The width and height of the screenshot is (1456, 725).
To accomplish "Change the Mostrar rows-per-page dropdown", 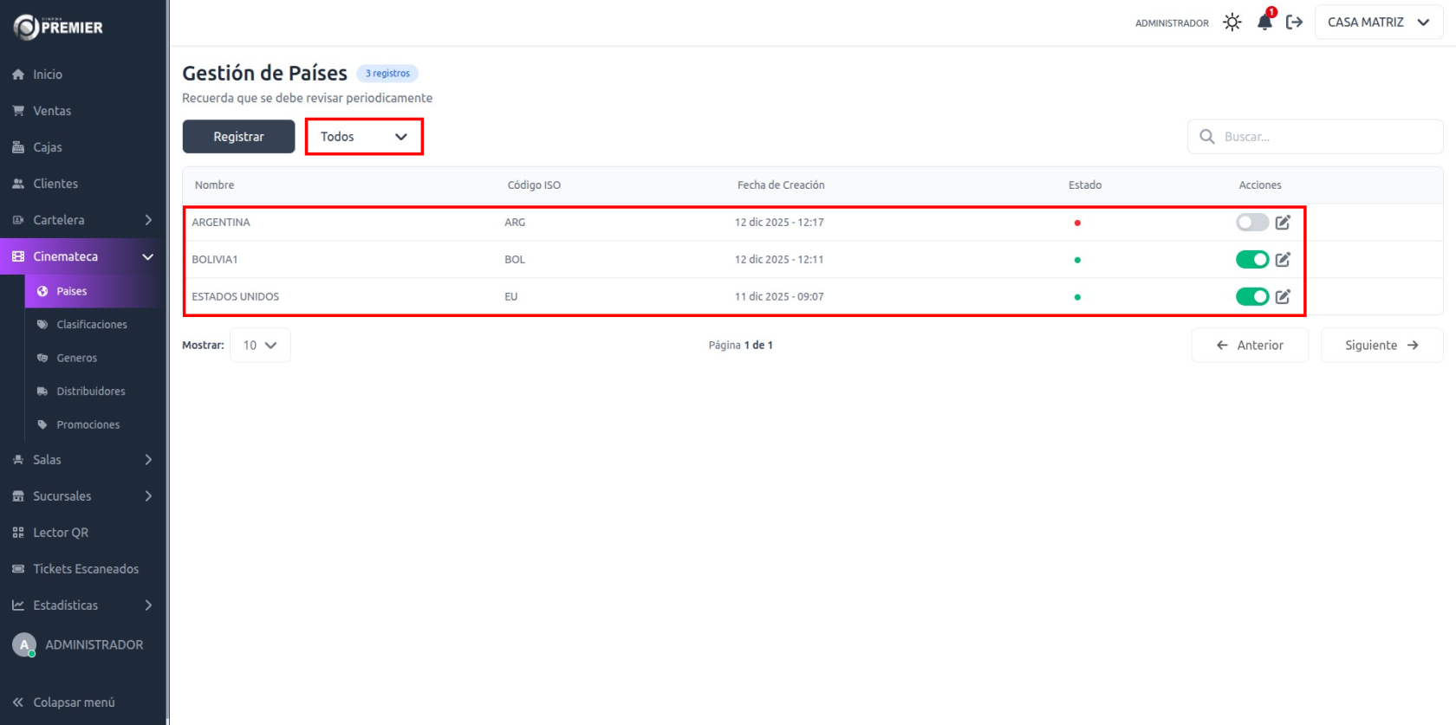I will 260,346.
